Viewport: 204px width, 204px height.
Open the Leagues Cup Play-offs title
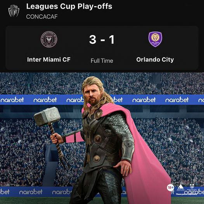tap(69, 6)
